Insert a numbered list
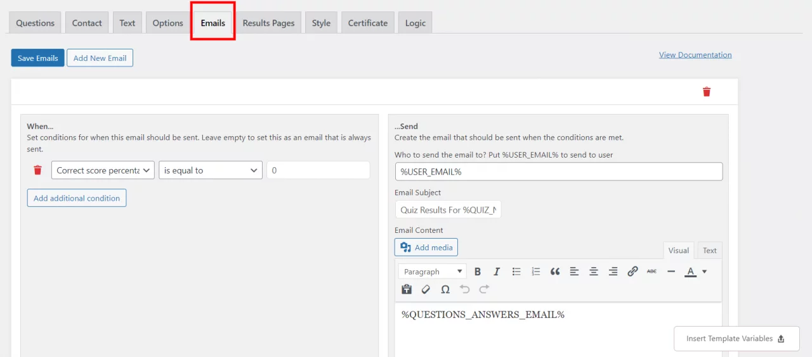This screenshot has height=357, width=812. coord(536,272)
